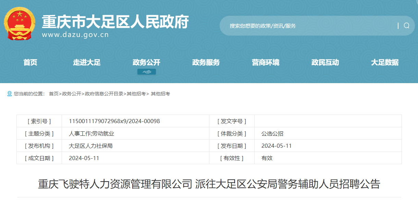Image resolution: width=418 pixels, height=210 pixels.
Task: Go to 首页 in the breadcrumb
Action: pyautogui.click(x=53, y=94)
